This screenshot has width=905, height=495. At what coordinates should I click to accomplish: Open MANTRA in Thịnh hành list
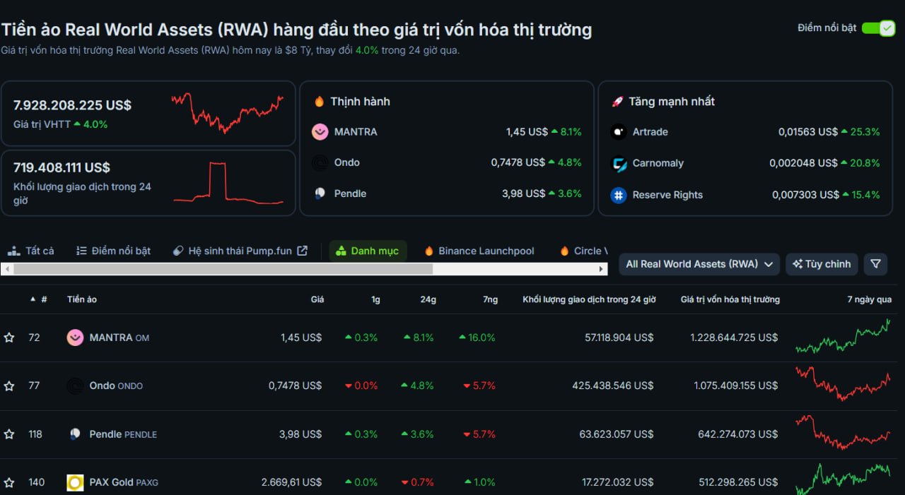coord(356,132)
